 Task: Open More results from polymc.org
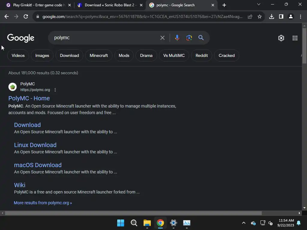click(43, 203)
